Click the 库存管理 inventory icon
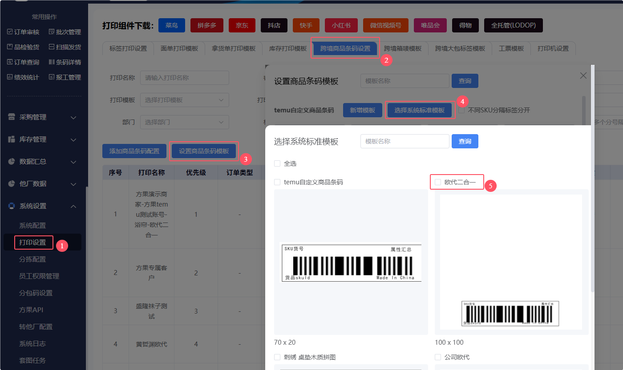The width and height of the screenshot is (623, 370). click(x=12, y=139)
